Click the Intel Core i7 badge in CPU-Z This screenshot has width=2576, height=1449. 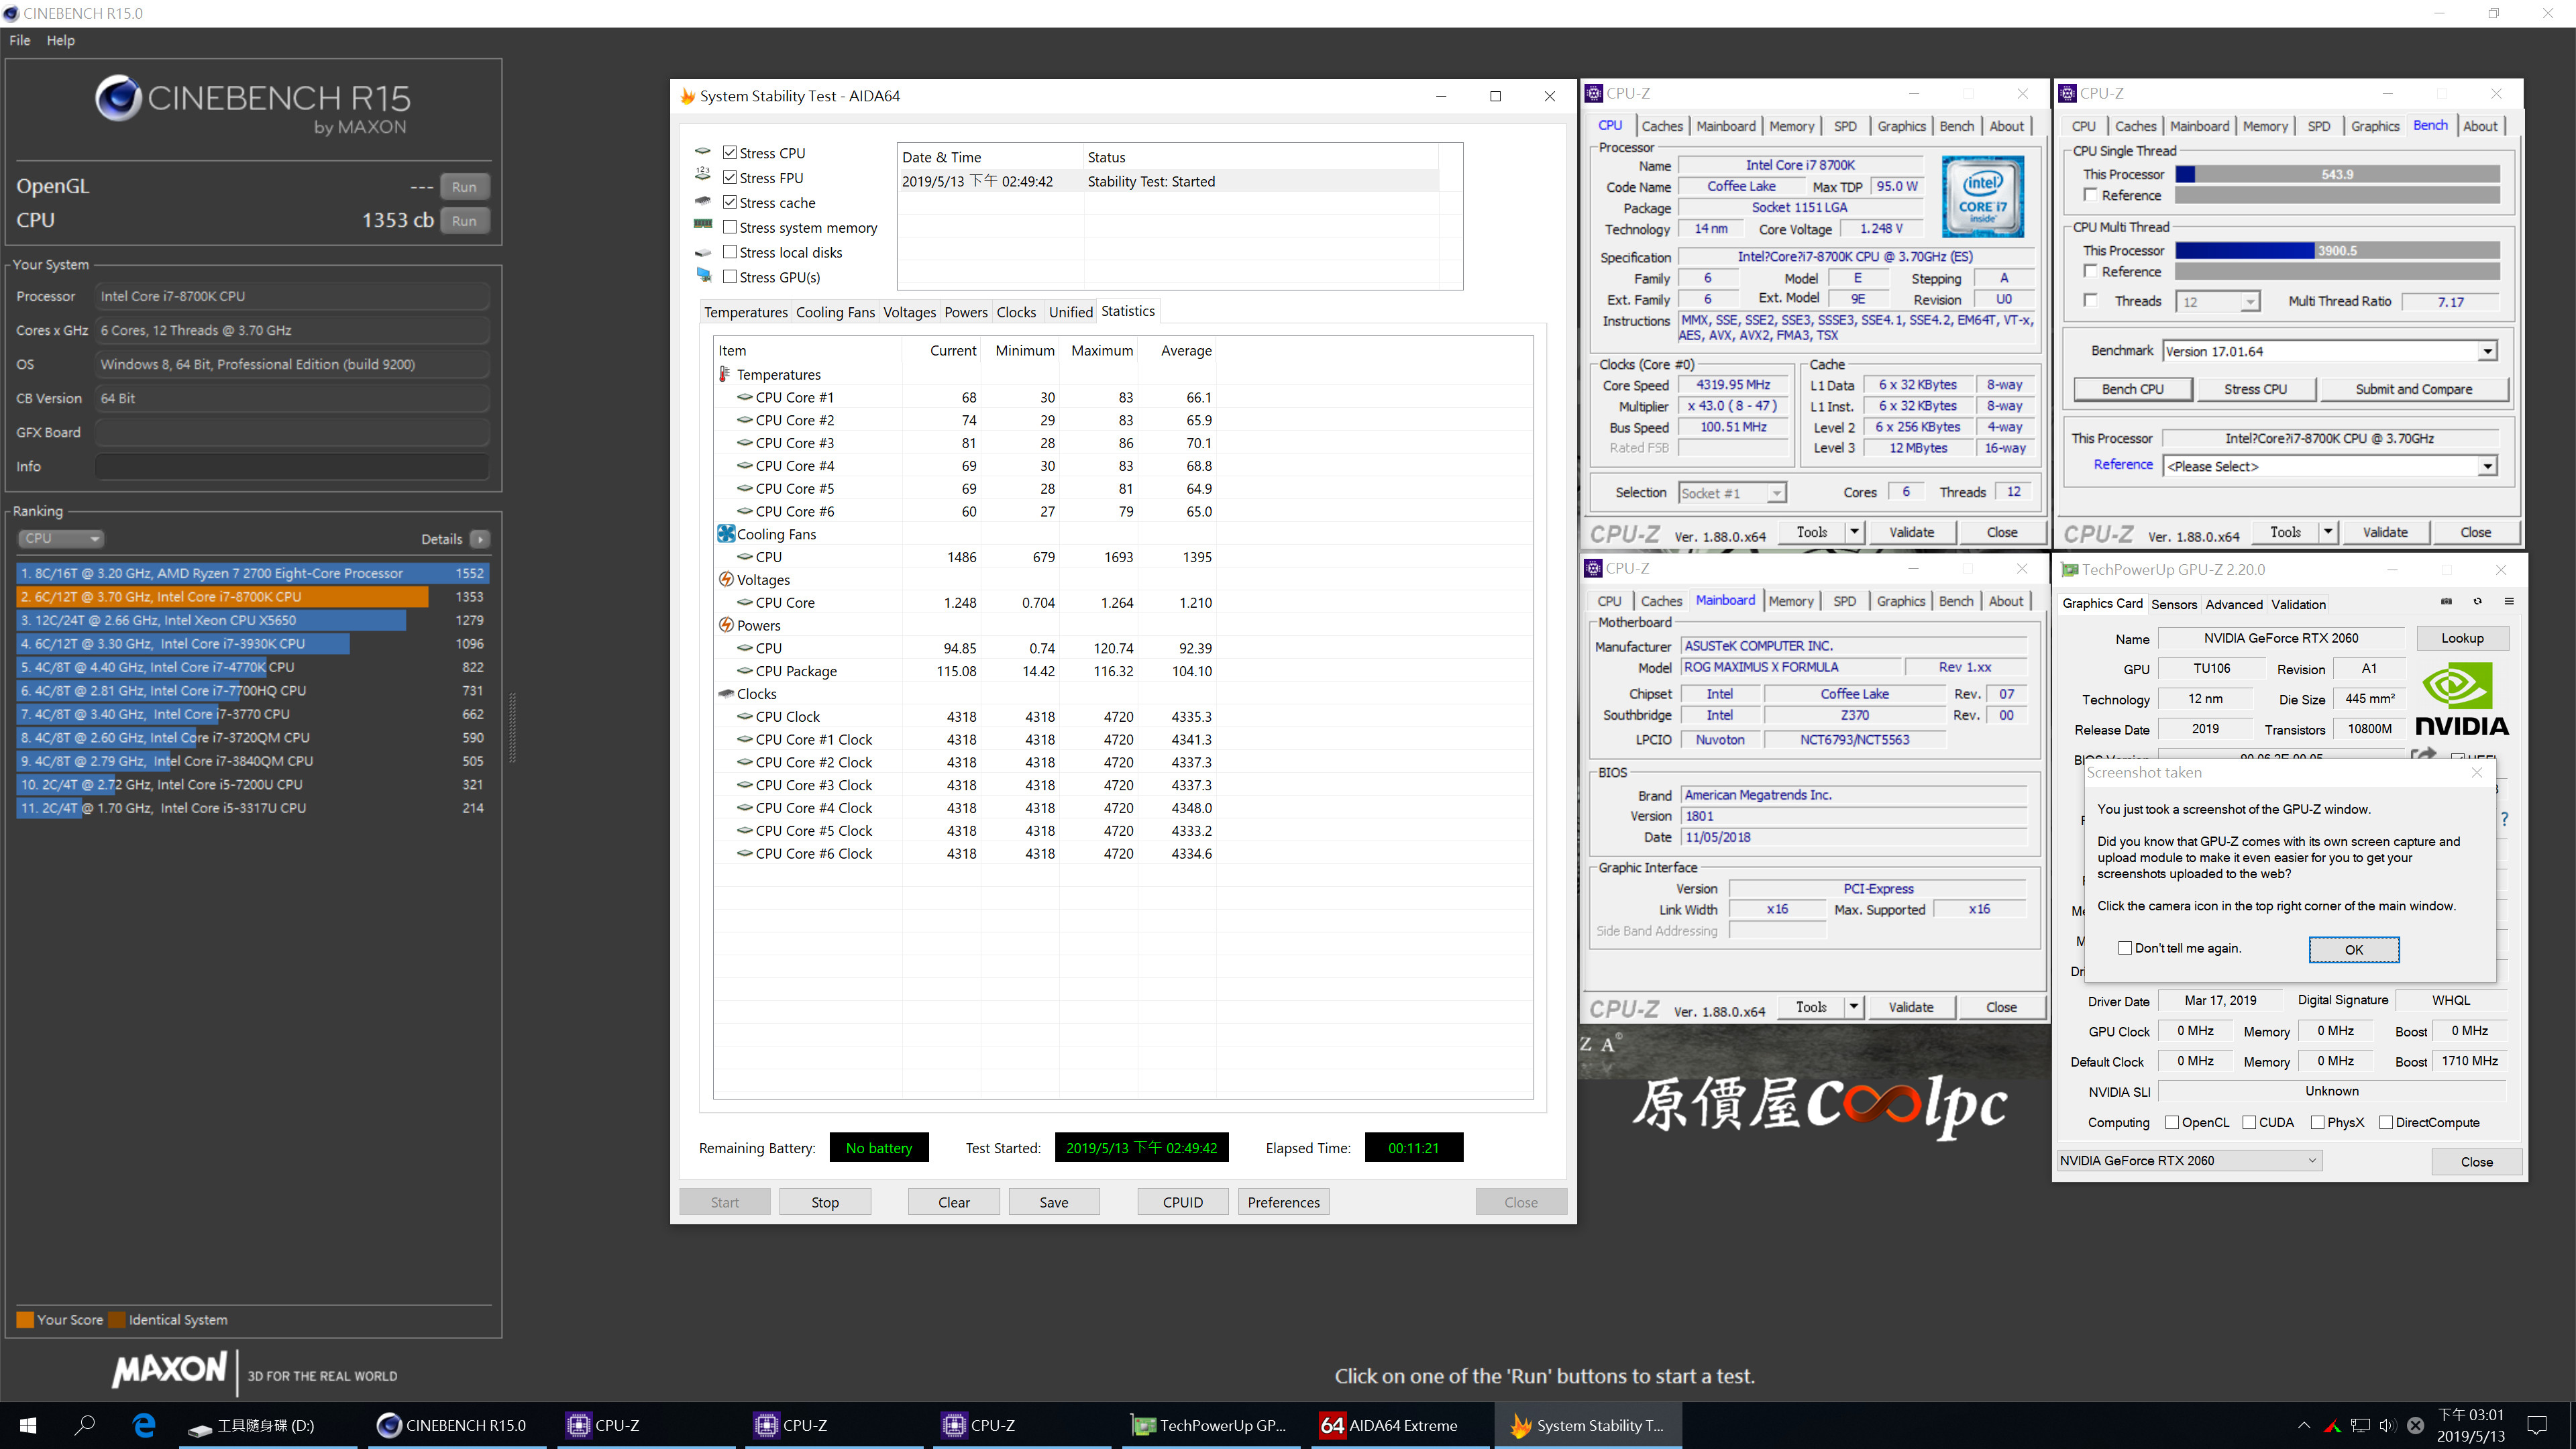coord(1982,196)
